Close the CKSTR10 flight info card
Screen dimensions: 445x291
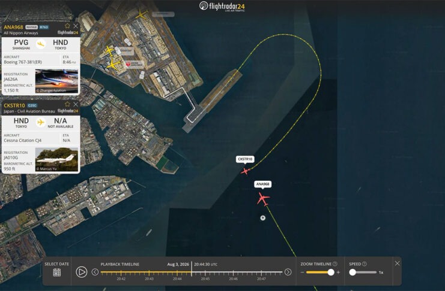coord(76,104)
